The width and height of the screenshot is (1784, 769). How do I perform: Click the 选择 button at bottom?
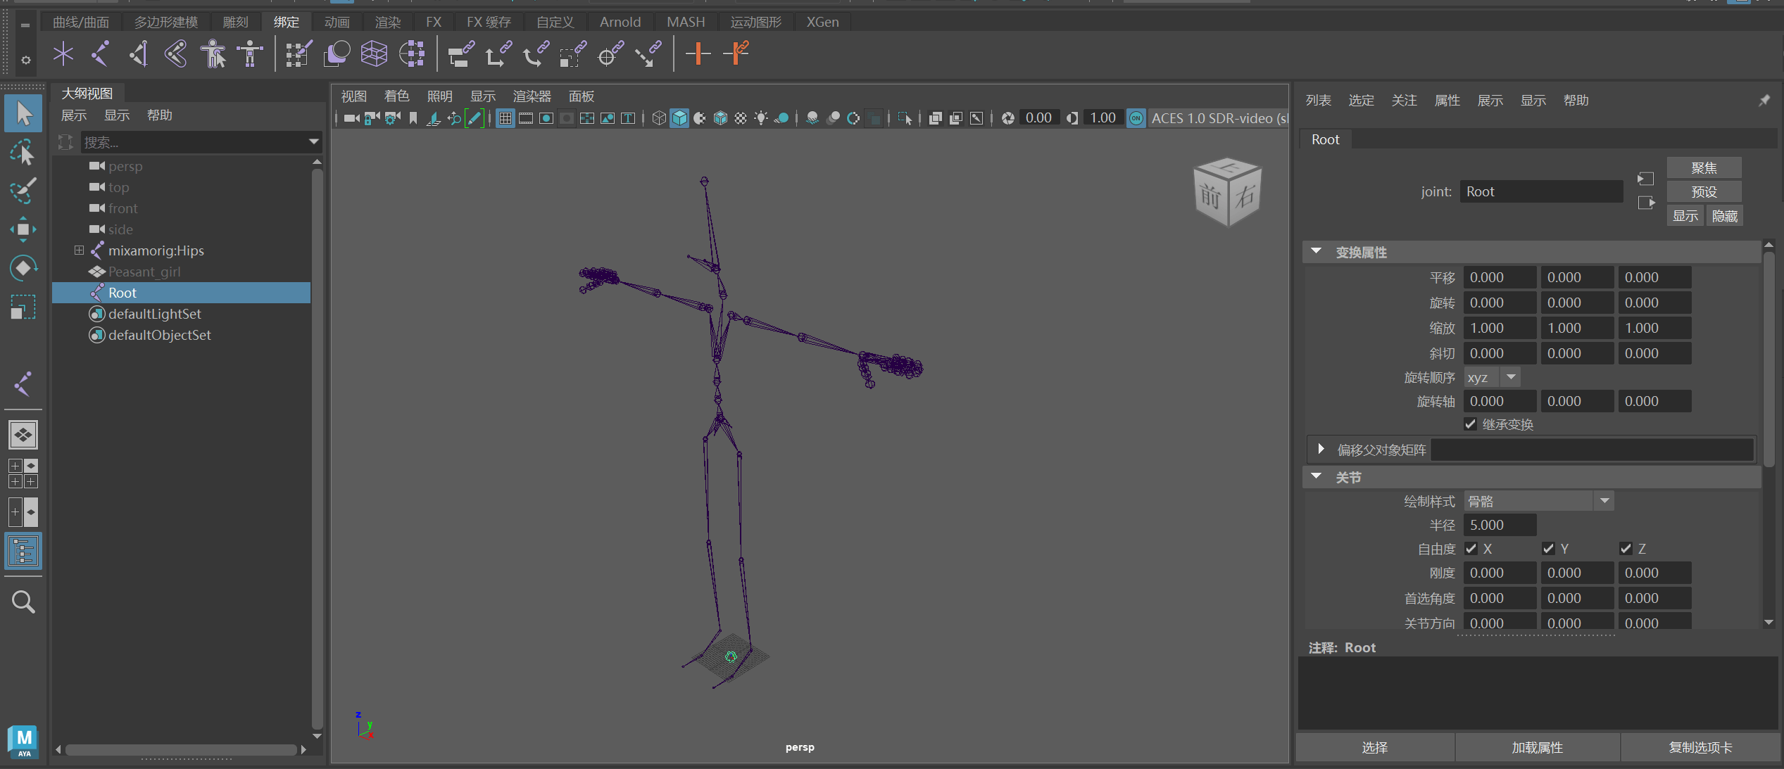point(1374,747)
